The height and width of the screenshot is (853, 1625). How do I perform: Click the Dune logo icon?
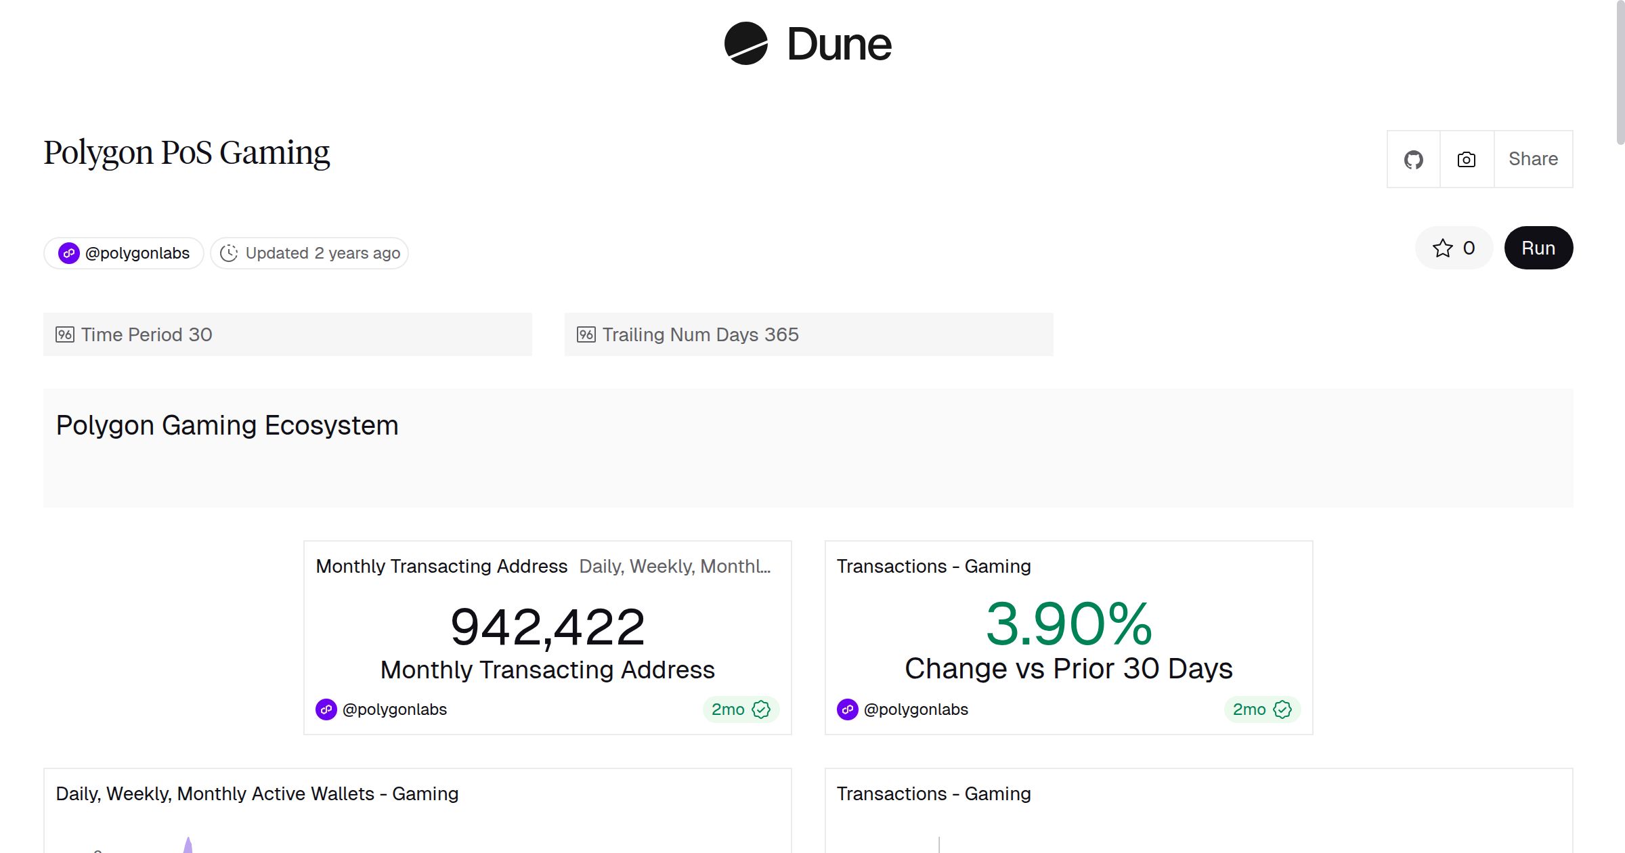click(x=745, y=43)
